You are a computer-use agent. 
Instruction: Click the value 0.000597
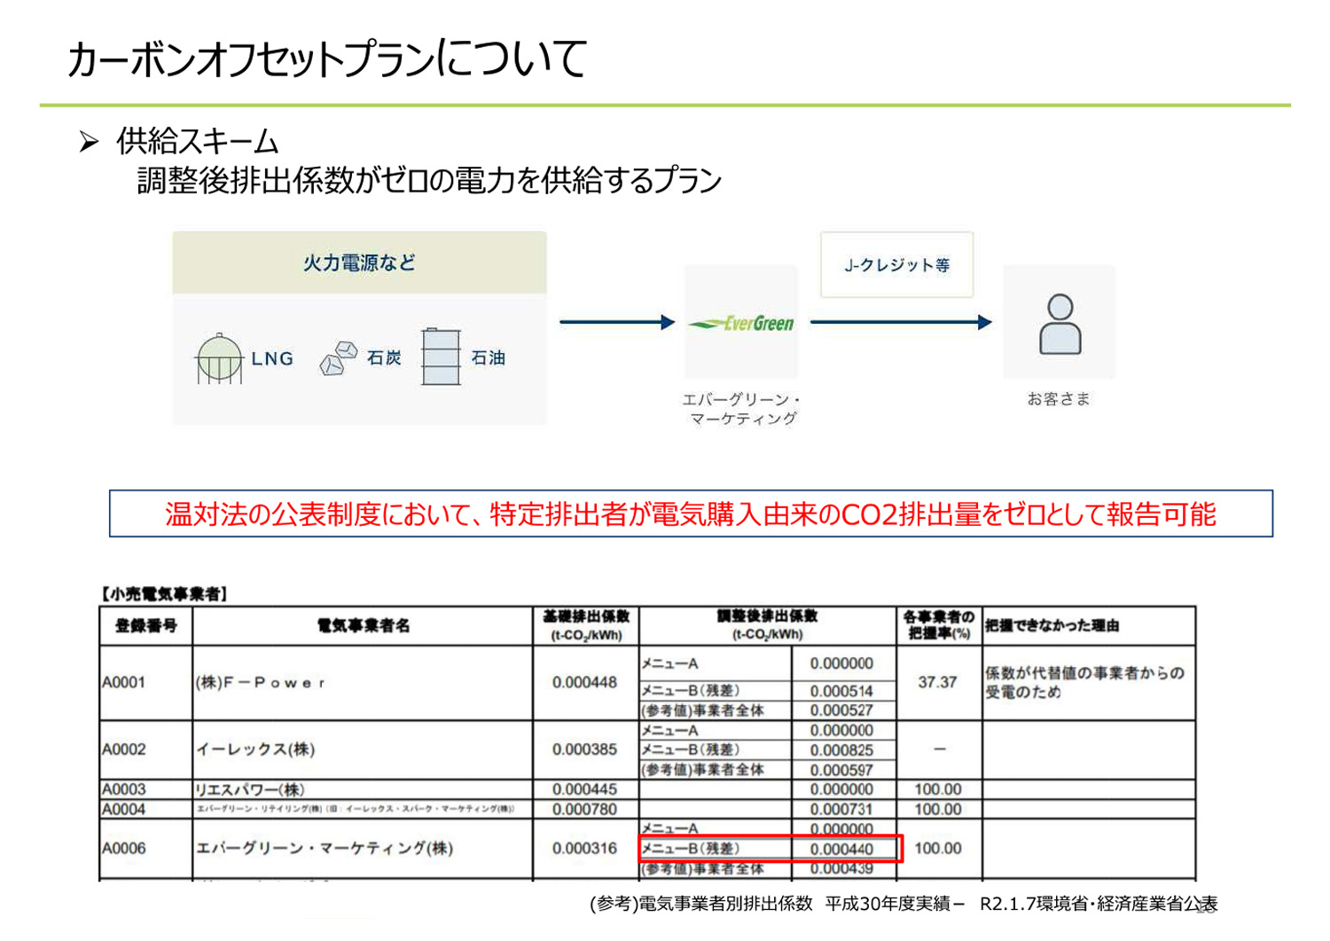841,771
